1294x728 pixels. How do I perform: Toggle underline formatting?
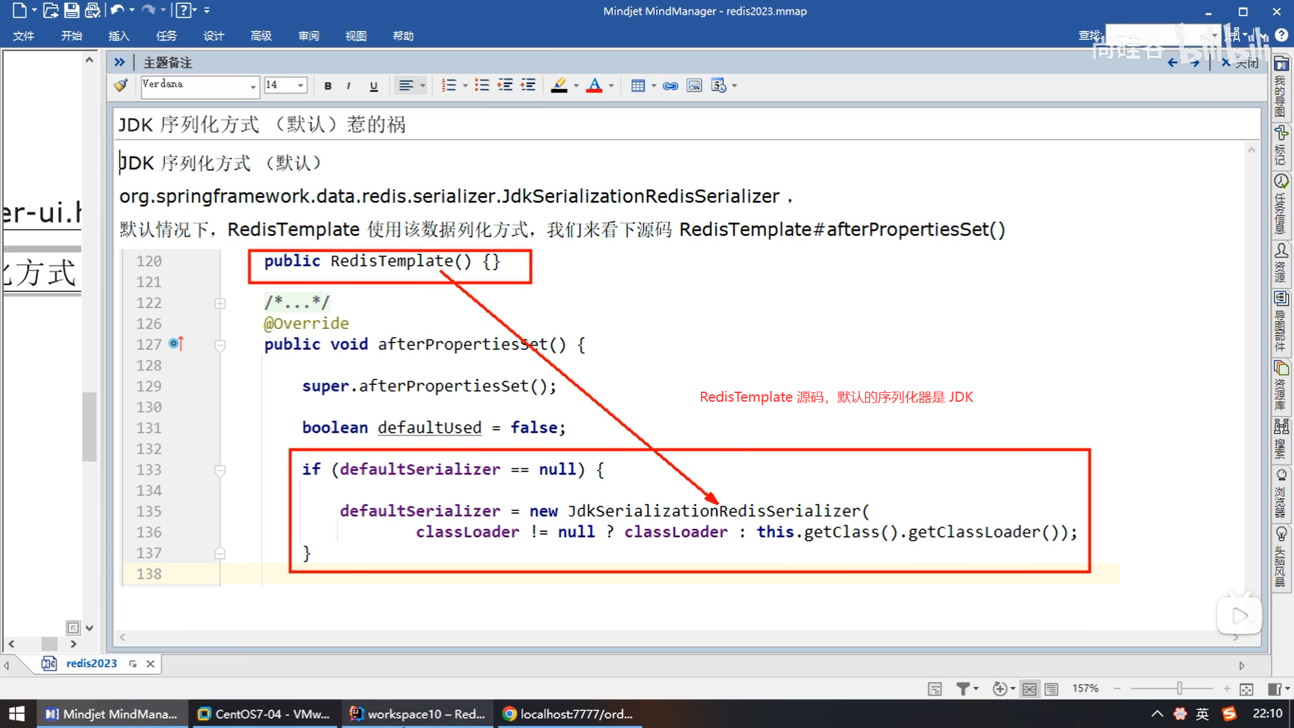pyautogui.click(x=373, y=86)
